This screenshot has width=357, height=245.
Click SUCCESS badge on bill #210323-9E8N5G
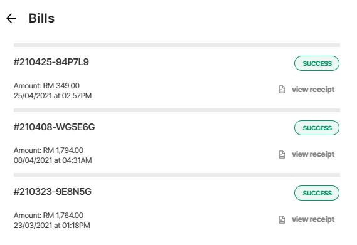(317, 193)
